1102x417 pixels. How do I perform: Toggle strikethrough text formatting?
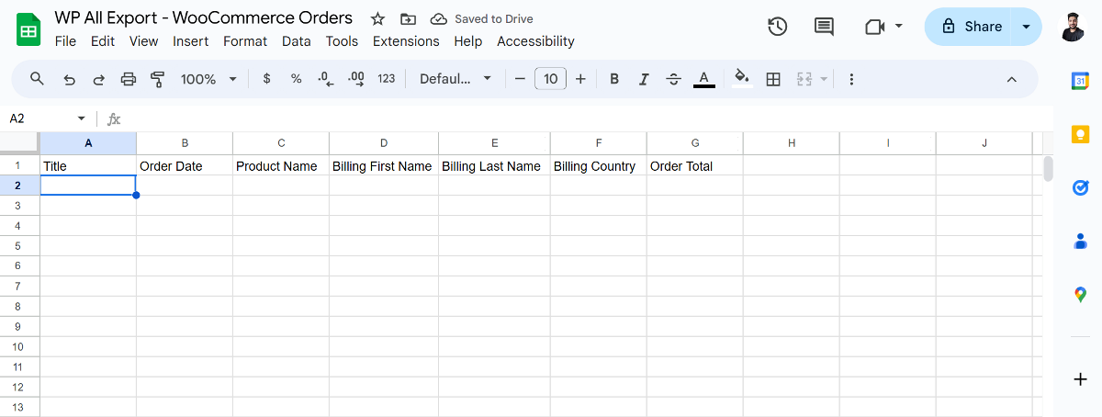(673, 79)
